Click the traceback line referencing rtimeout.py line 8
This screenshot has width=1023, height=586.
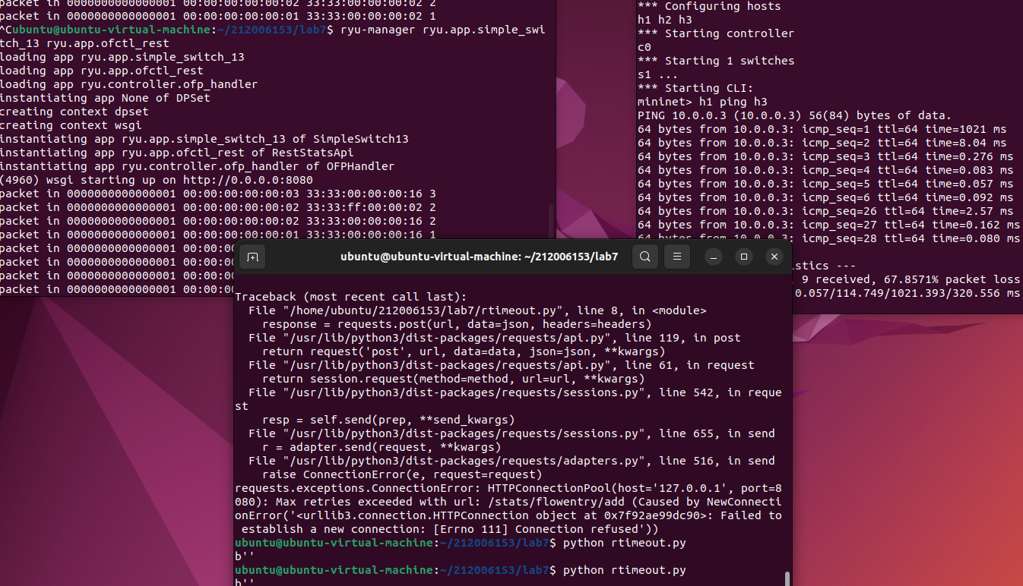[x=477, y=310]
